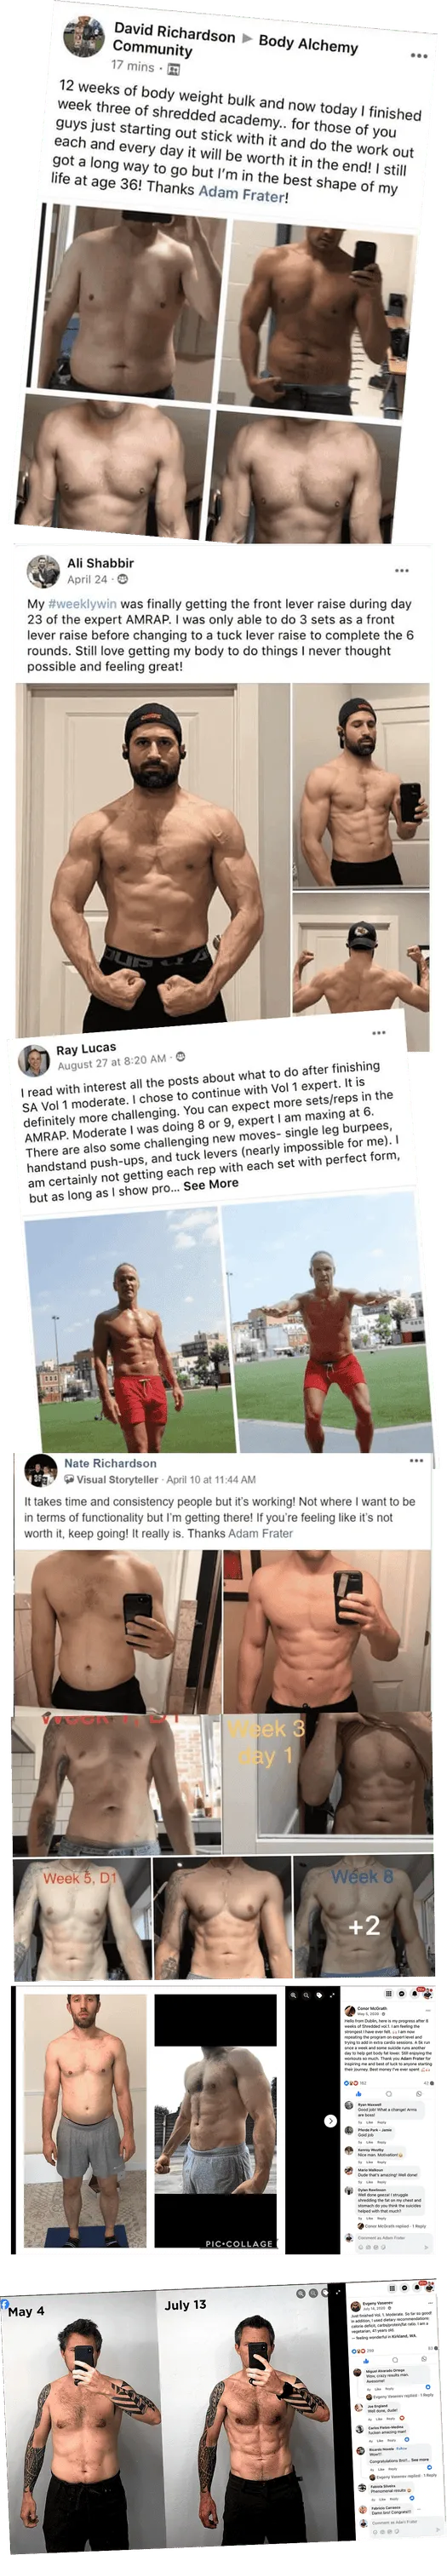Open Messenger icon above Conor McGrath post
Screen dimensions: 447x2555
[x=401, y=1994]
